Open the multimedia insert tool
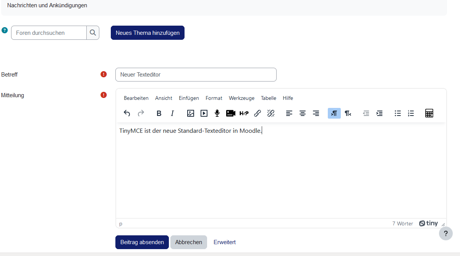Image resolution: width=460 pixels, height=256 pixels. point(204,113)
